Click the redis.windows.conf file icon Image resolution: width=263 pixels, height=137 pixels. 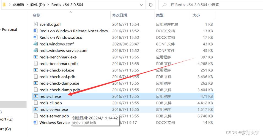click(x=35, y=44)
